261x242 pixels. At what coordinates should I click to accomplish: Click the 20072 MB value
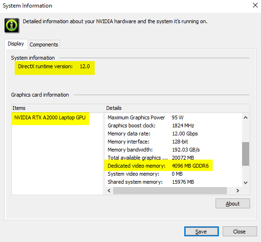point(183,158)
